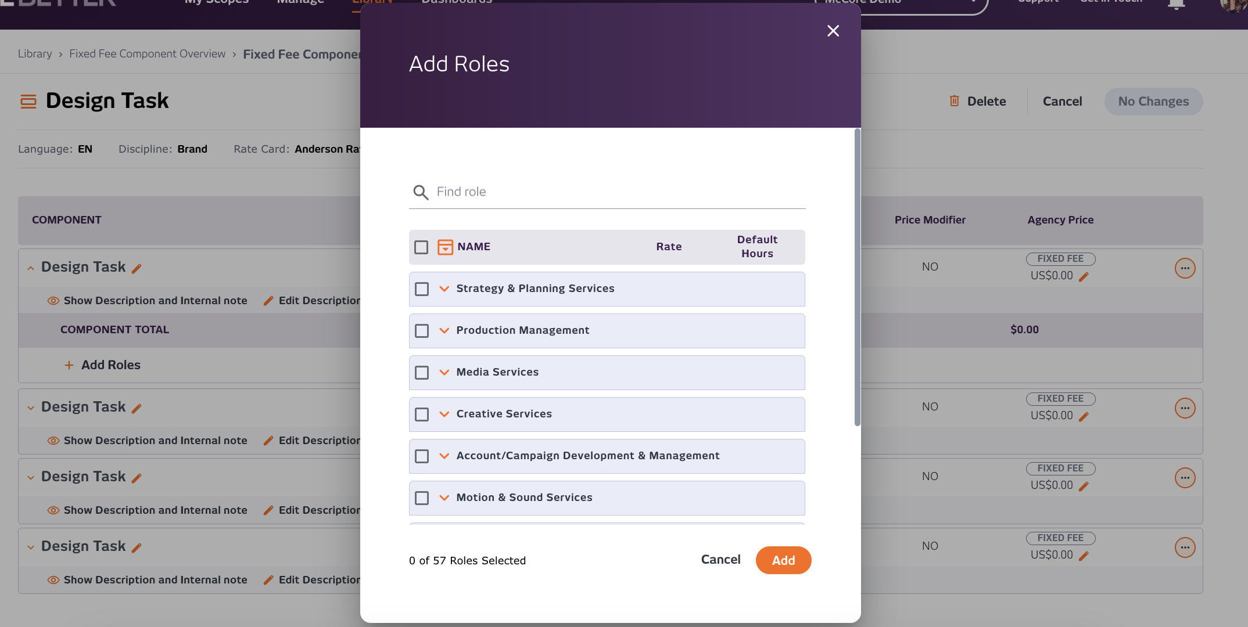
Task: Click the search magnifier icon
Action: [x=420, y=192]
